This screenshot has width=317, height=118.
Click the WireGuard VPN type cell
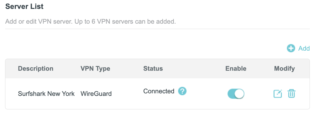[96, 94]
